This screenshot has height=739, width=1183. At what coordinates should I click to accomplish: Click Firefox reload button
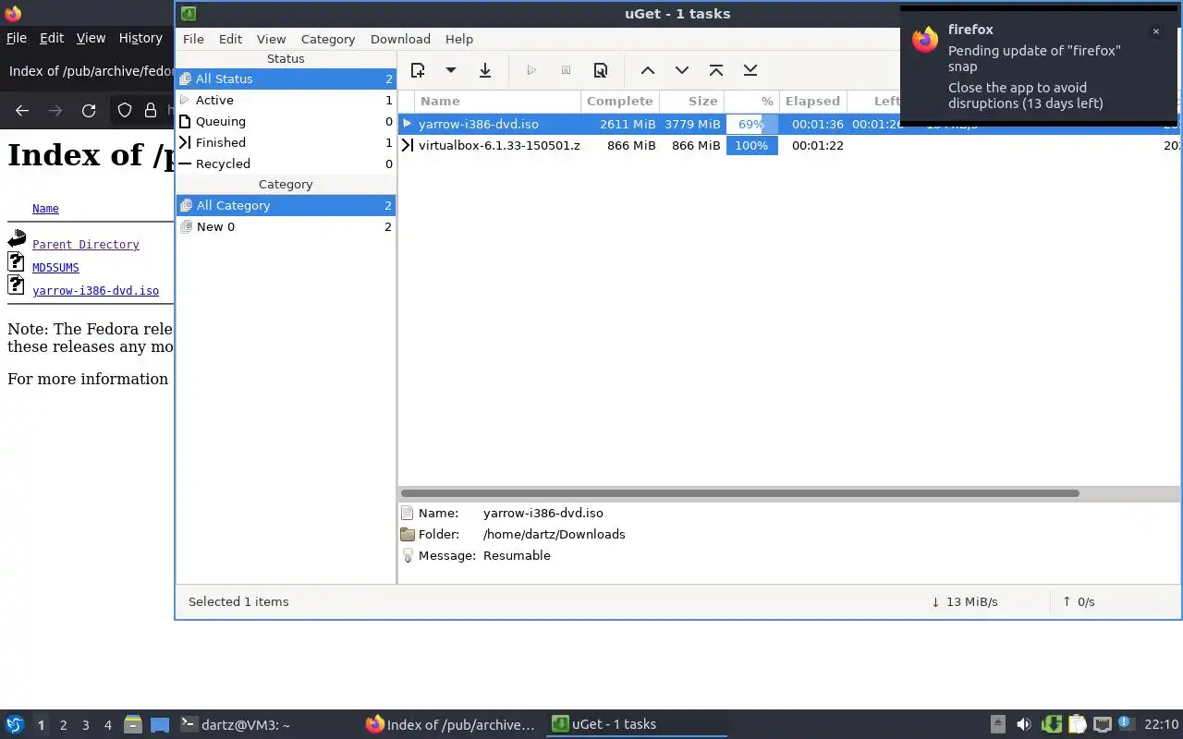coord(89,110)
